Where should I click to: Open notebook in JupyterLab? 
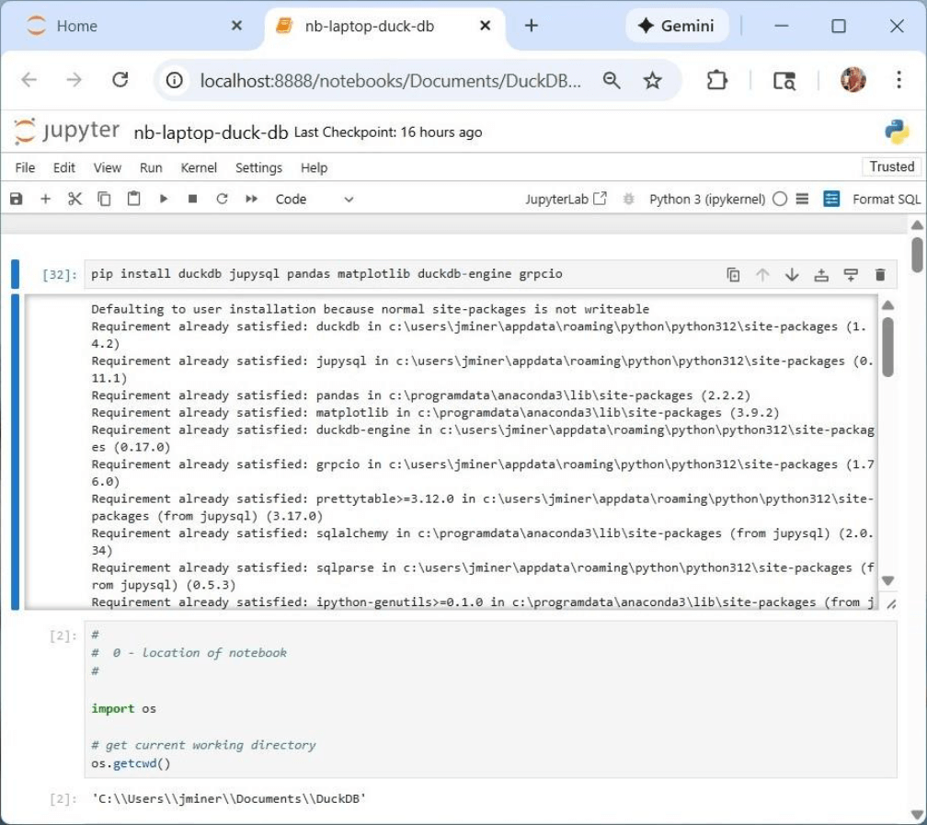tap(566, 199)
